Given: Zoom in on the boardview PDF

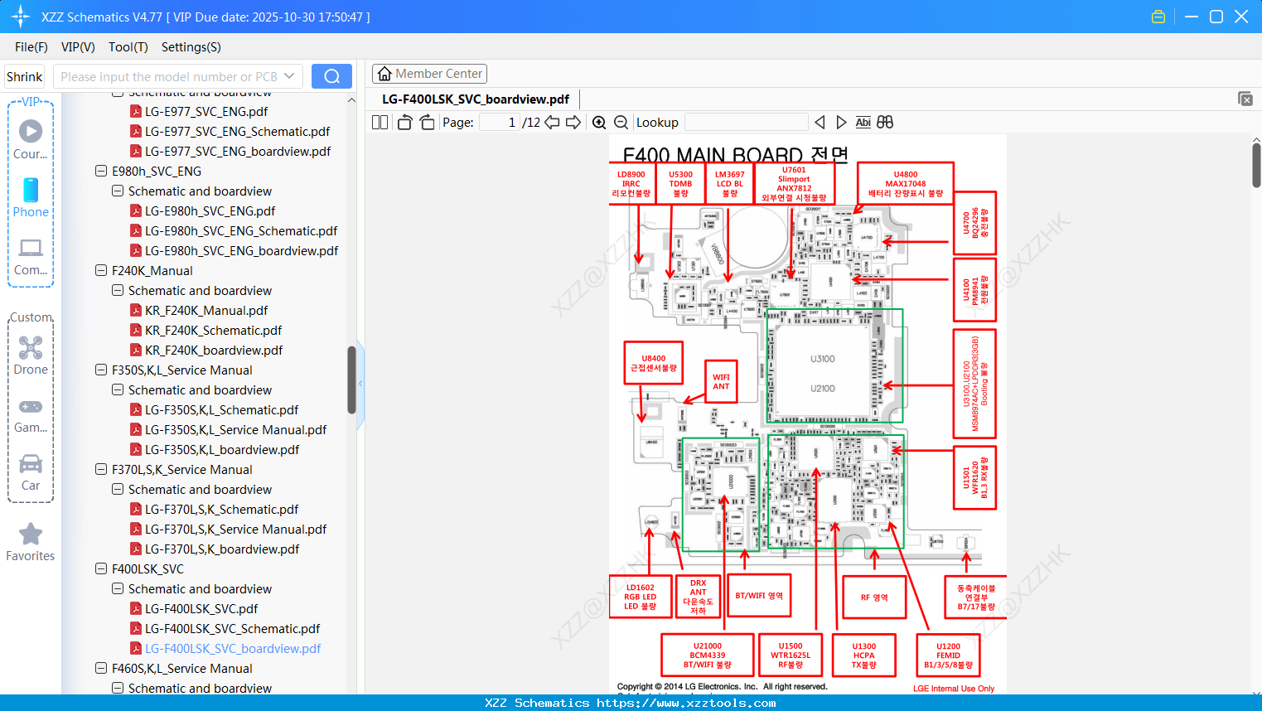Looking at the screenshot, I should click(598, 122).
